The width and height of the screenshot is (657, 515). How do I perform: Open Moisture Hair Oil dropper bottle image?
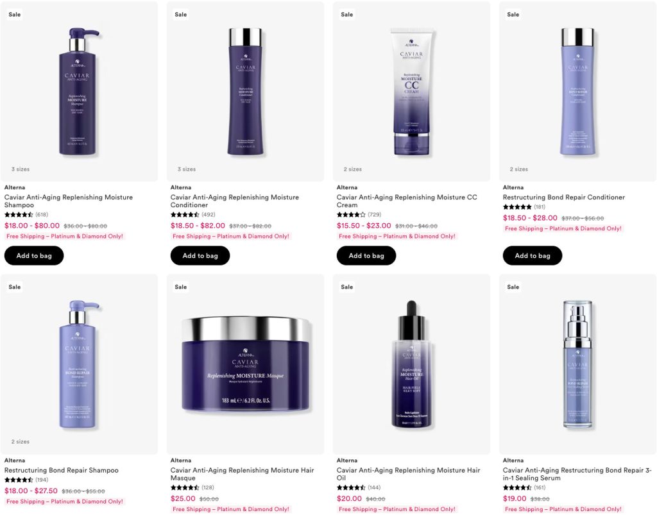click(411, 364)
